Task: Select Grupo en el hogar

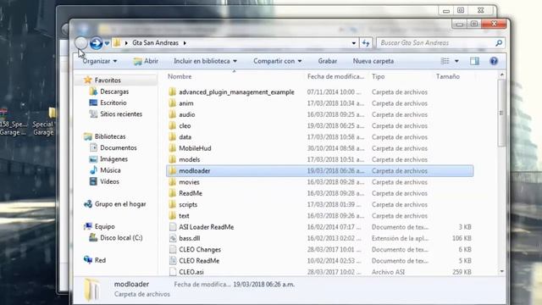Action: click(x=120, y=204)
